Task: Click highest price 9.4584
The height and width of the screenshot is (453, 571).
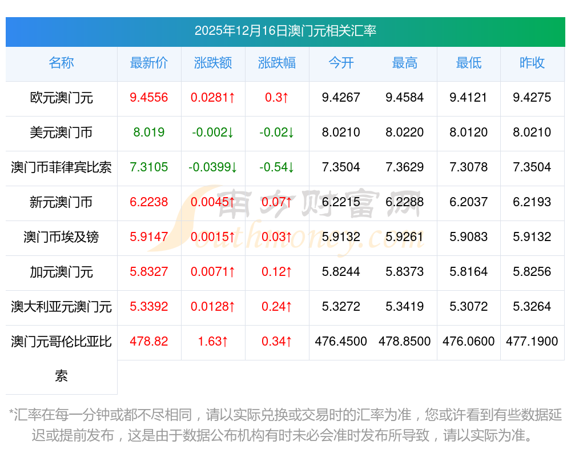Action: pos(405,97)
